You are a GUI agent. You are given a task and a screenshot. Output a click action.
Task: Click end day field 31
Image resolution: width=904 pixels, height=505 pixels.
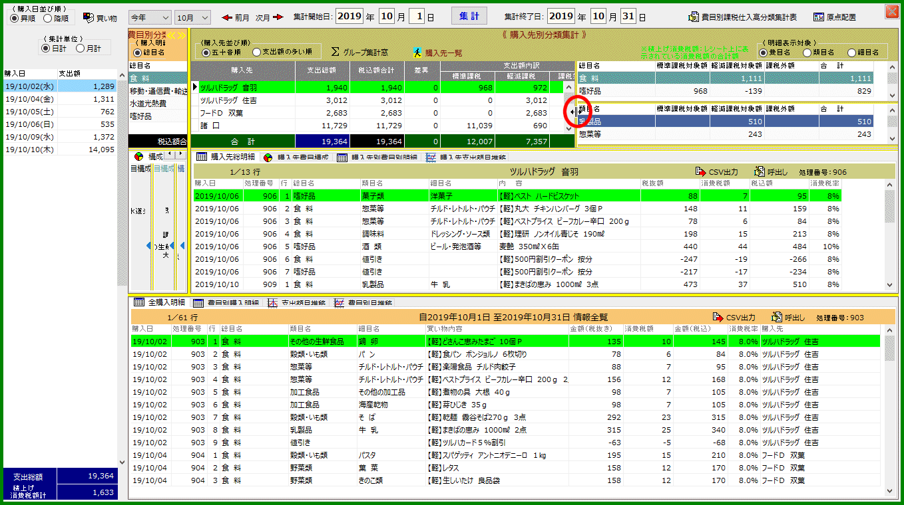(x=627, y=17)
